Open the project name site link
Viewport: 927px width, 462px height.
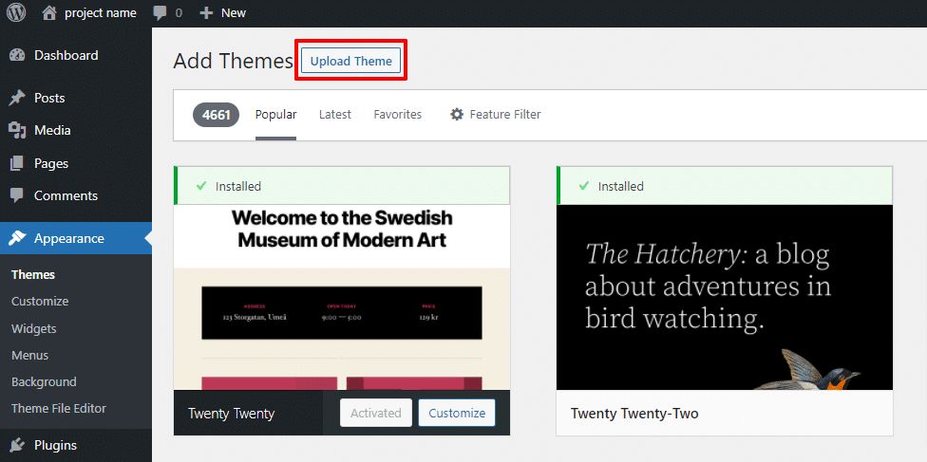(x=101, y=13)
